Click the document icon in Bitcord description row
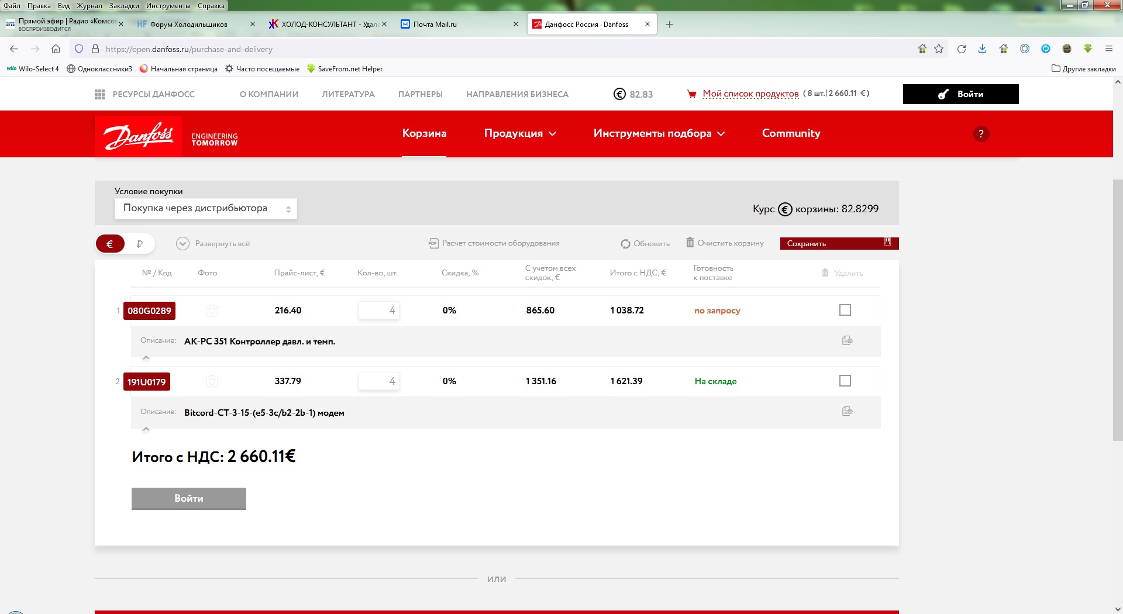The image size is (1123, 614). pyautogui.click(x=847, y=411)
